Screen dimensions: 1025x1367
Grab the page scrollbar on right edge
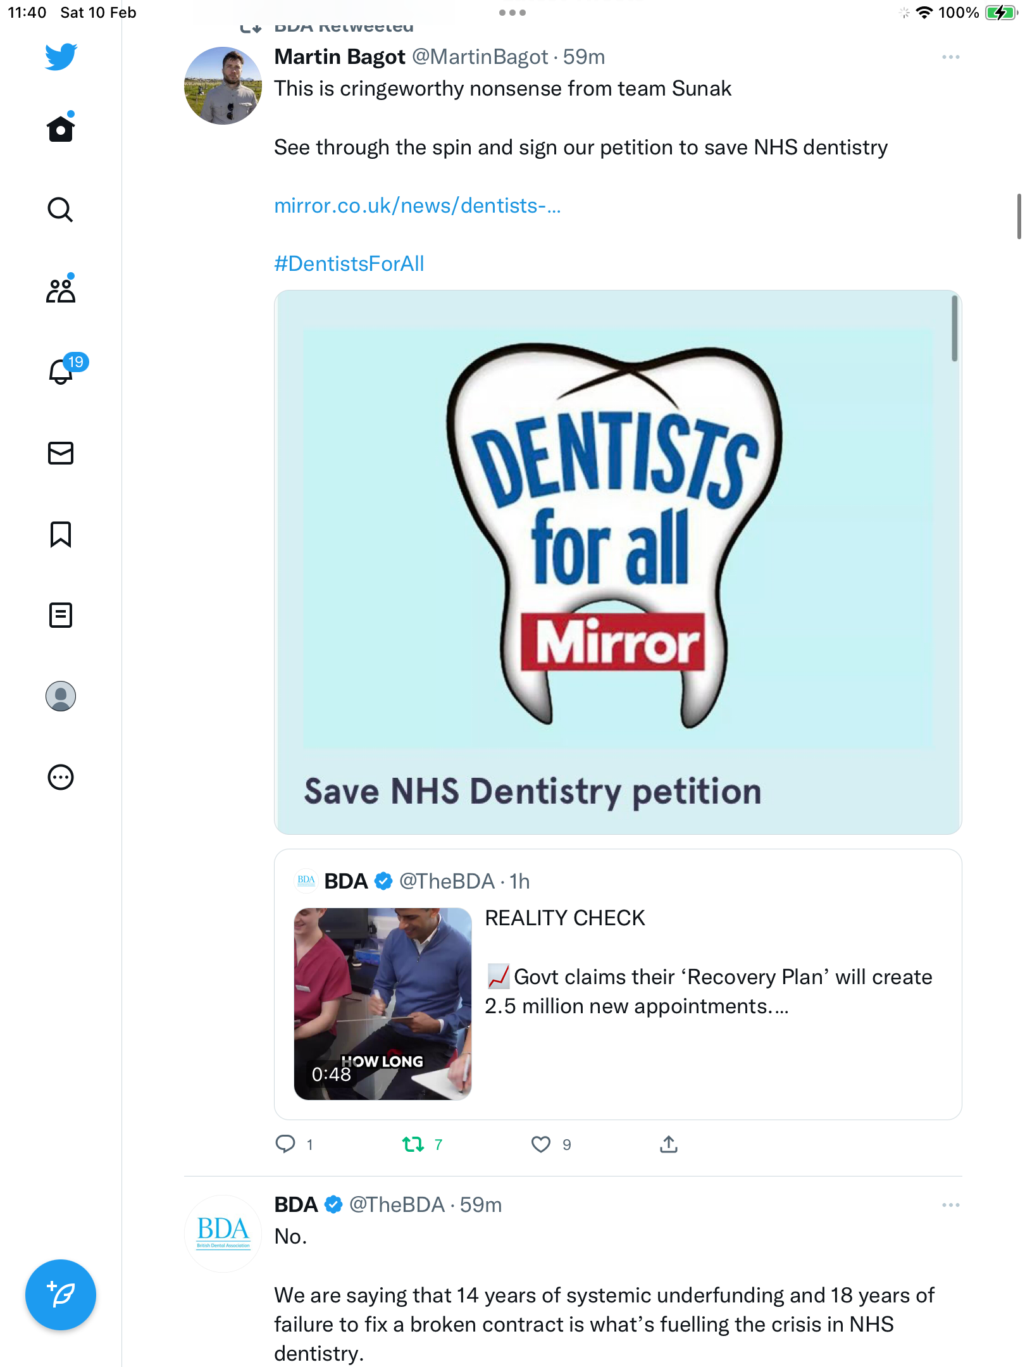pos(1019,216)
